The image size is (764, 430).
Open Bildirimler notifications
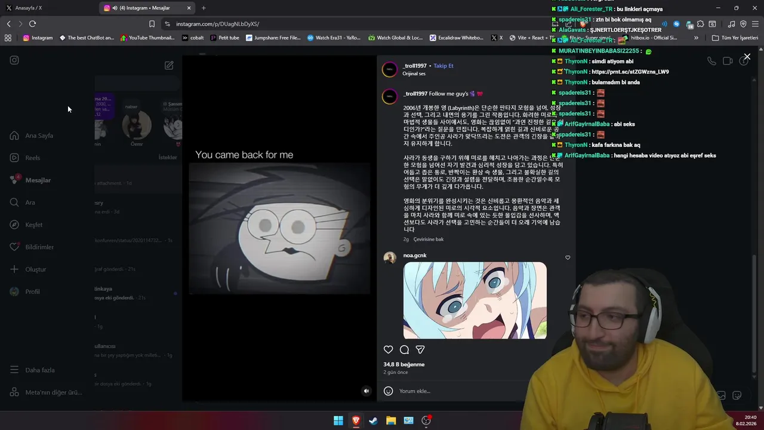[x=32, y=247]
